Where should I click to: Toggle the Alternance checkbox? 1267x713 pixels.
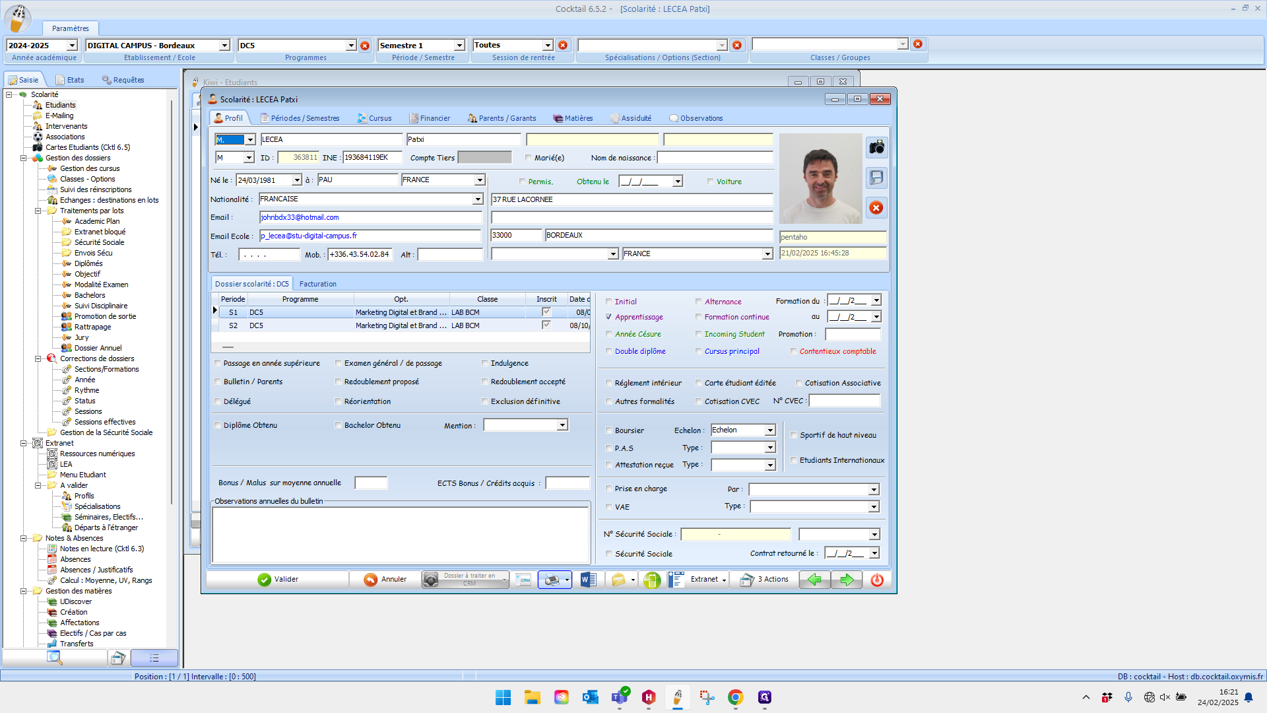point(698,302)
